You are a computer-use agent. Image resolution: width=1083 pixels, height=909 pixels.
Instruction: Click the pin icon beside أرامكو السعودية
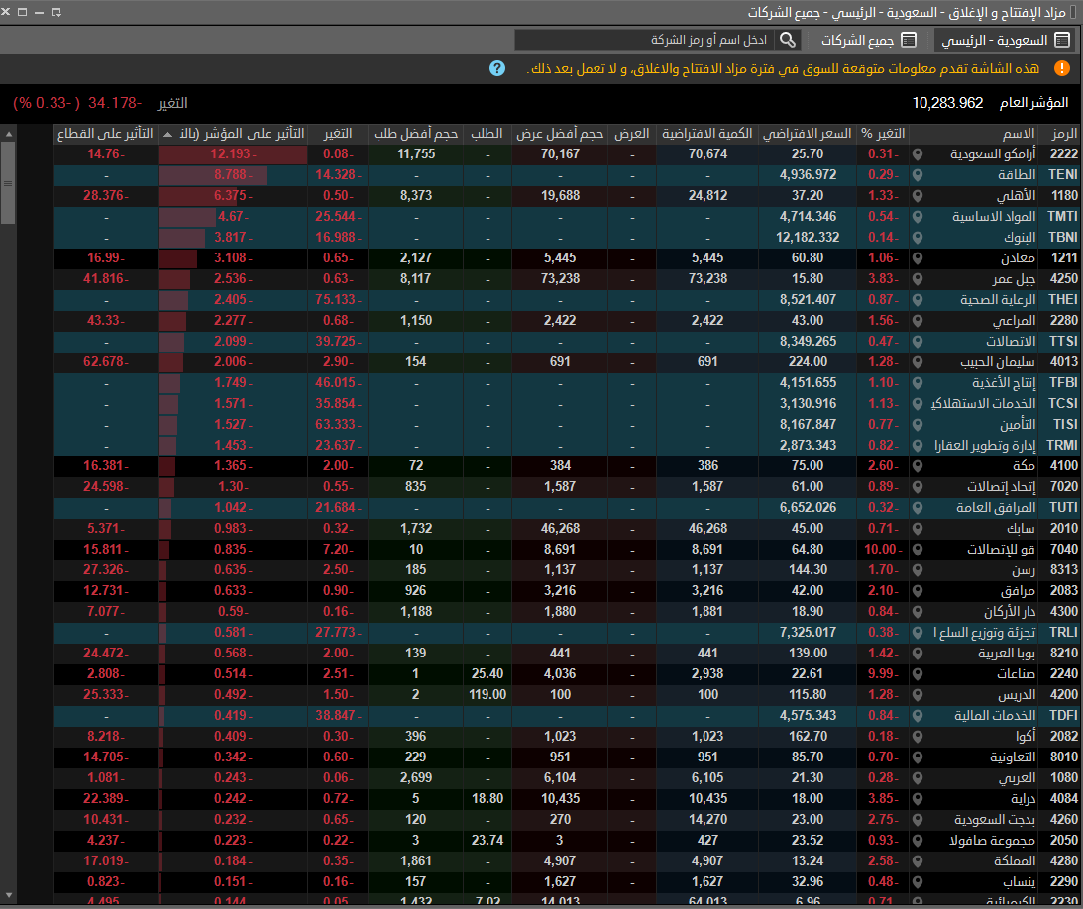pos(918,154)
